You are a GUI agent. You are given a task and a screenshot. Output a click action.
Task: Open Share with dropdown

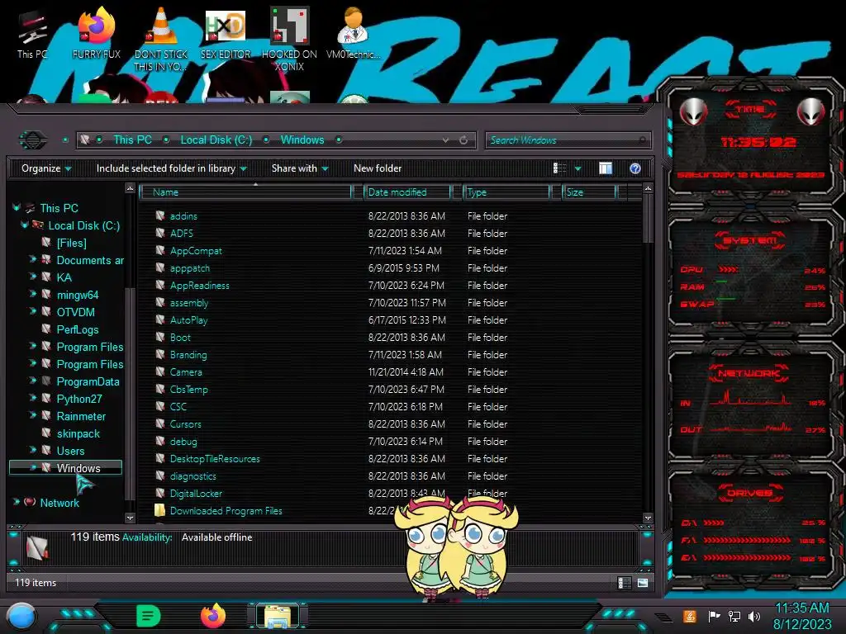(x=300, y=168)
